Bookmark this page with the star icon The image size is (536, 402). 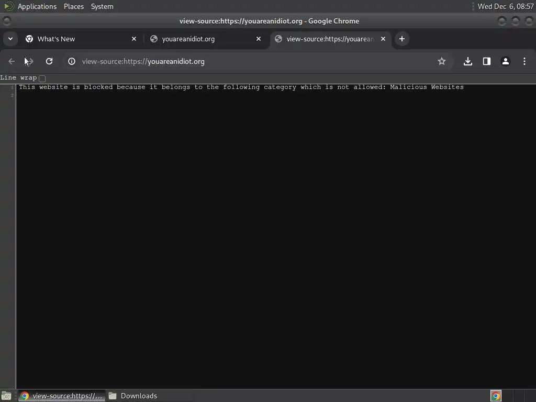coord(442,62)
